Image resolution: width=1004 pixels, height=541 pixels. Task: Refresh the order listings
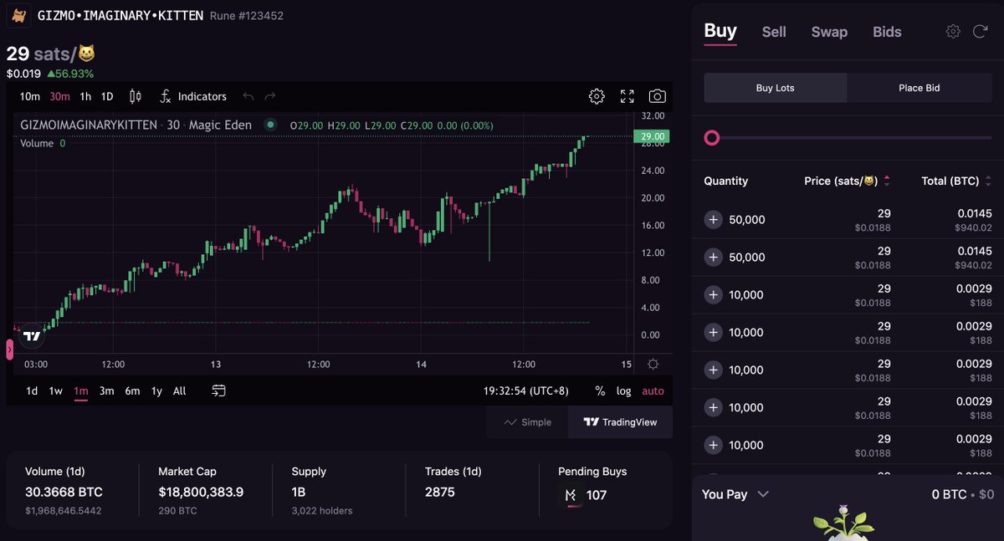click(x=980, y=32)
